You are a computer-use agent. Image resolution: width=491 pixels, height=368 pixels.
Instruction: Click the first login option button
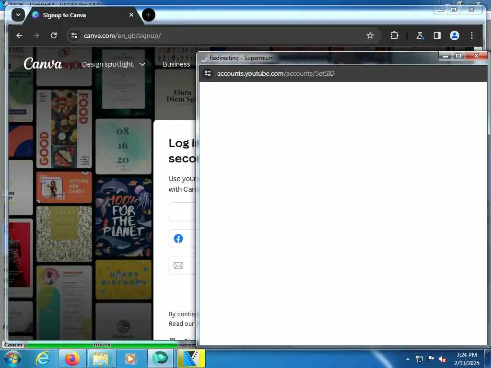point(183,212)
